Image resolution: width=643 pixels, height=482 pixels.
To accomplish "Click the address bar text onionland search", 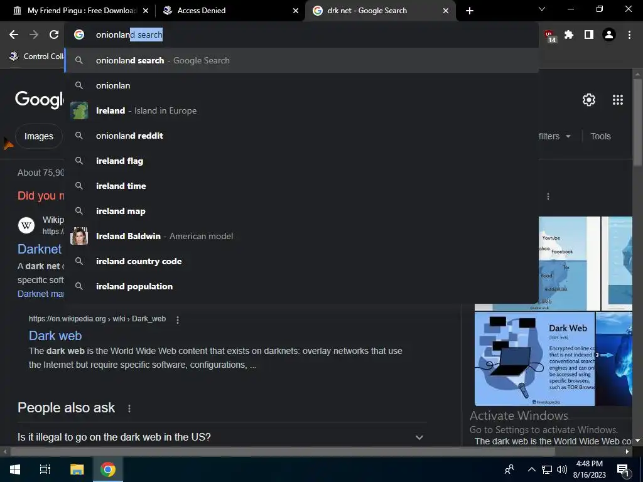I will (x=129, y=35).
